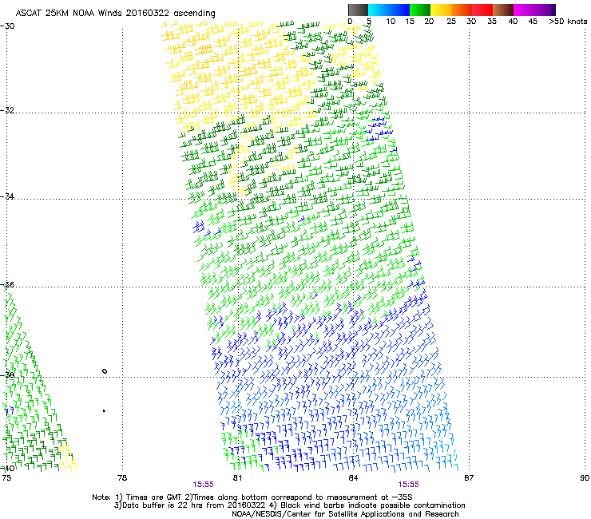The width and height of the screenshot is (591, 519).
Task: Select the gray 0-5 knots color swatch
Action: click(x=358, y=10)
